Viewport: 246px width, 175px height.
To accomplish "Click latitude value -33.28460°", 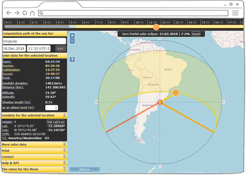I will point(56,126).
